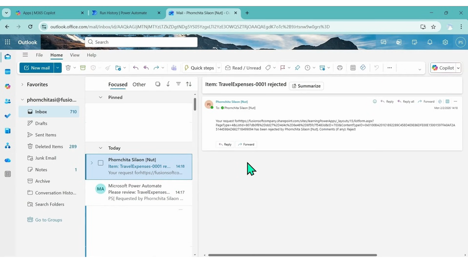Toggle the navigation pane hamburger menu
The height and width of the screenshot is (263, 468).
[x=25, y=55]
